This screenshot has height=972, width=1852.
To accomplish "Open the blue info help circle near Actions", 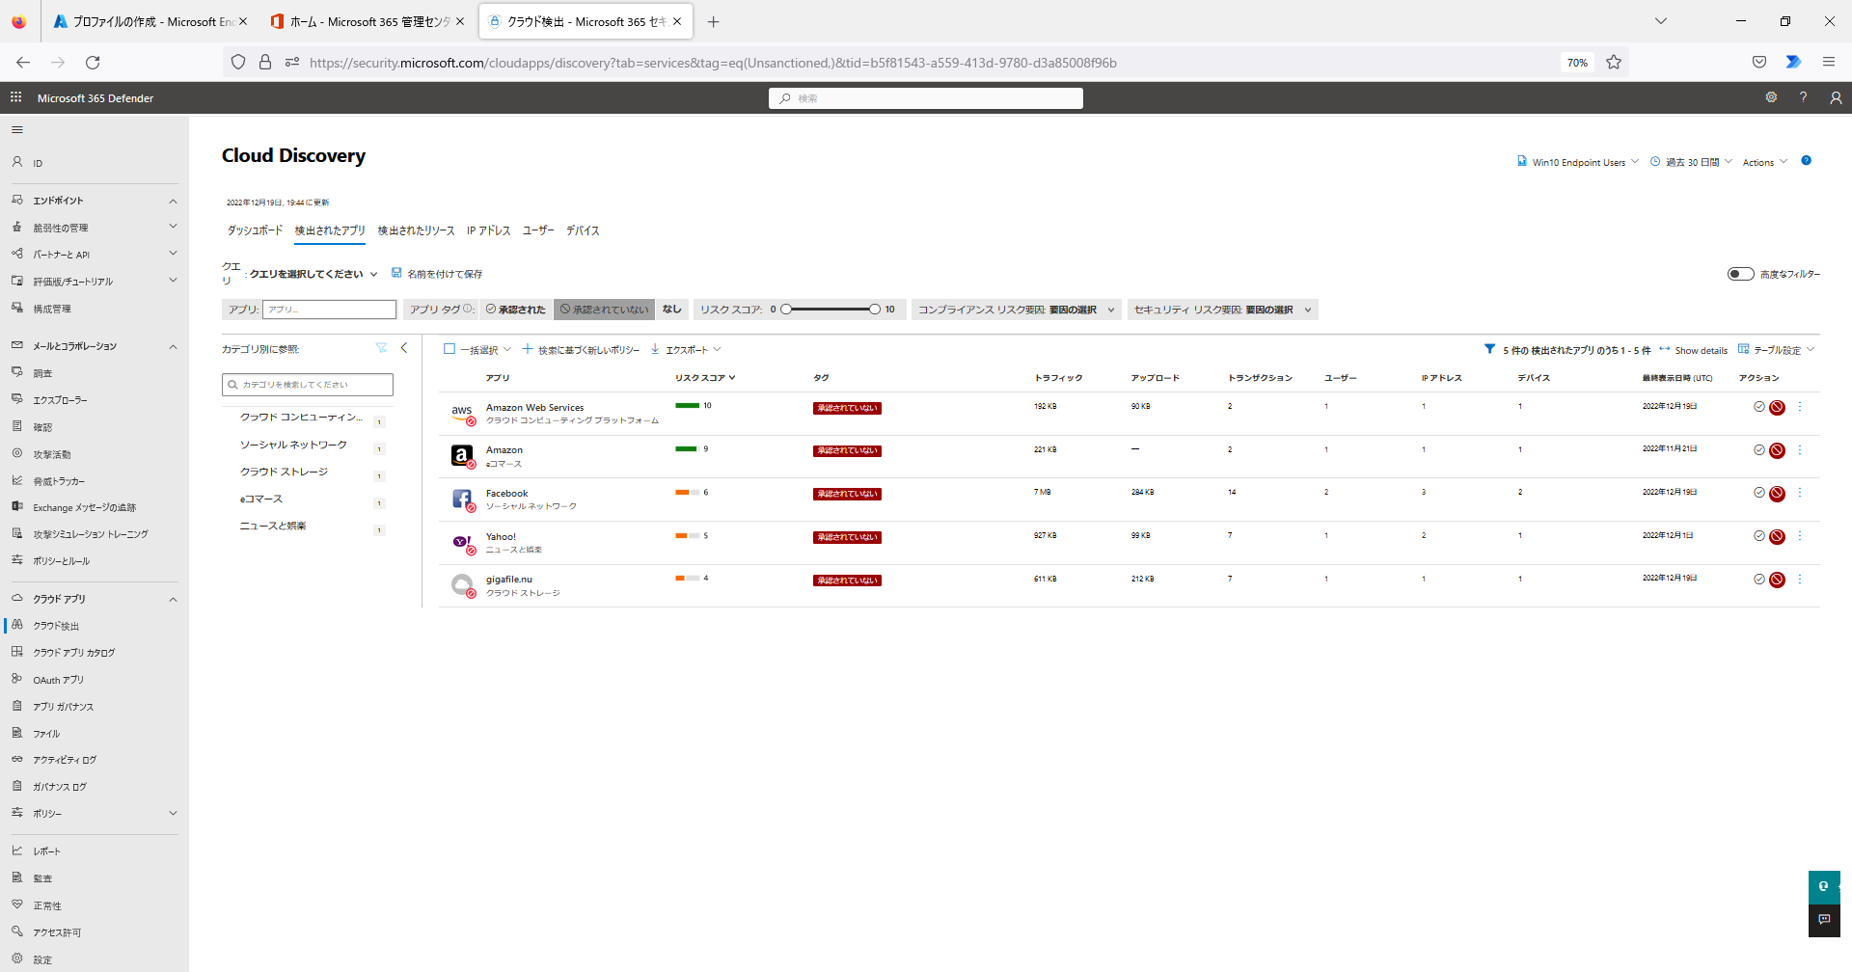I will point(1806,161).
